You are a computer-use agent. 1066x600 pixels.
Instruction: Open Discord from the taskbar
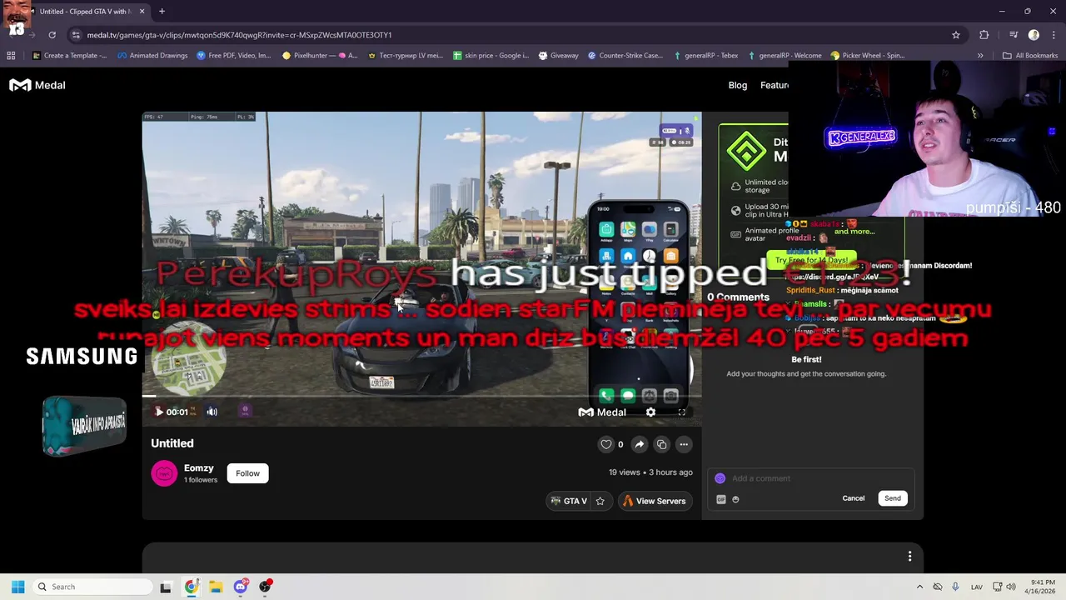pyautogui.click(x=241, y=587)
